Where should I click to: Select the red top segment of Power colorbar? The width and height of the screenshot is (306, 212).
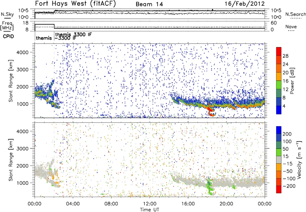pyautogui.click(x=279, y=51)
